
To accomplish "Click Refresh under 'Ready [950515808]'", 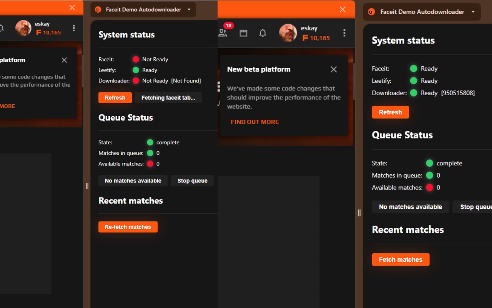I will coord(391,112).
